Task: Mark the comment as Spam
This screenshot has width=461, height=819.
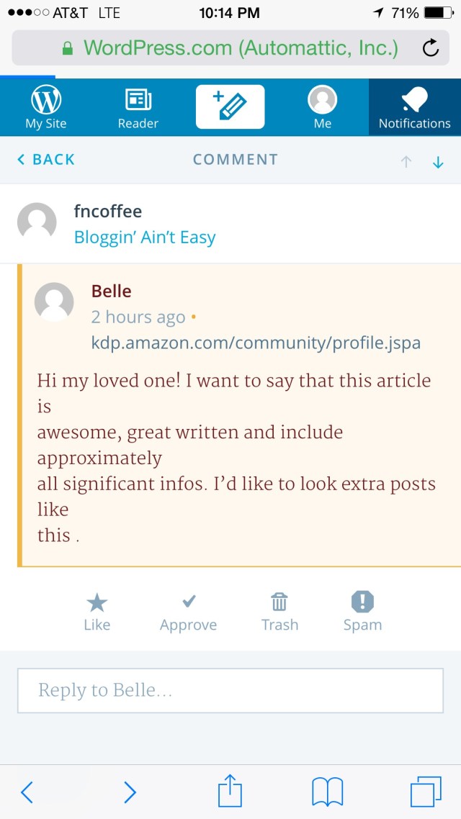Action: [x=362, y=610]
